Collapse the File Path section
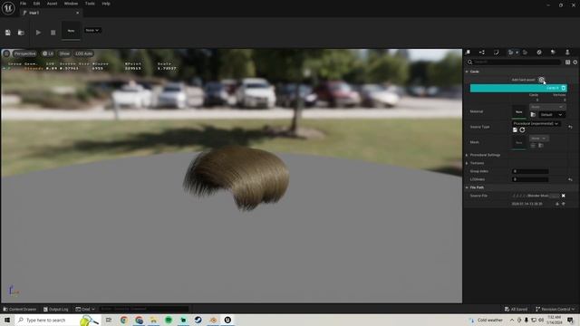 pos(467,187)
